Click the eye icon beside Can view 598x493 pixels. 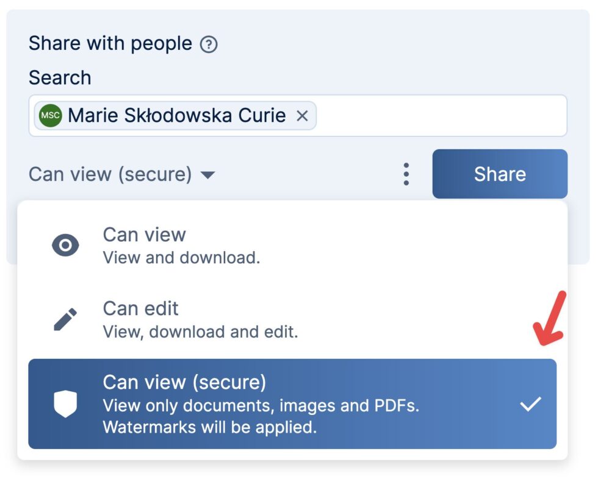[65, 244]
